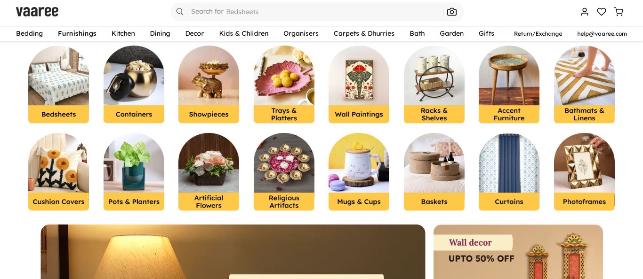Screen dimensions: 643x279
Task: Open the Containers category tile
Action: [134, 84]
